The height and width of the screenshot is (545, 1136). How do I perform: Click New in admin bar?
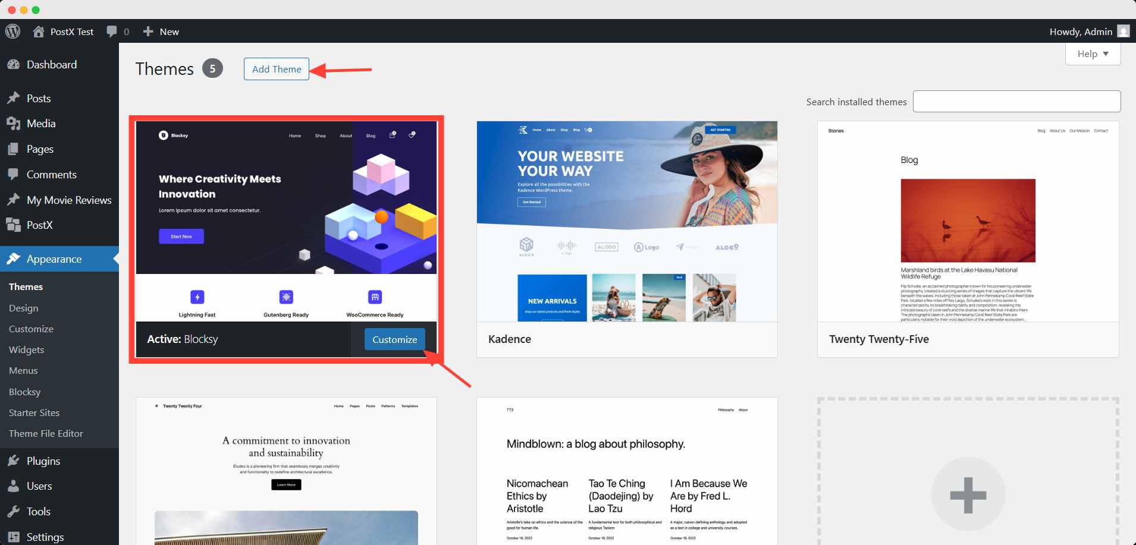pos(170,31)
